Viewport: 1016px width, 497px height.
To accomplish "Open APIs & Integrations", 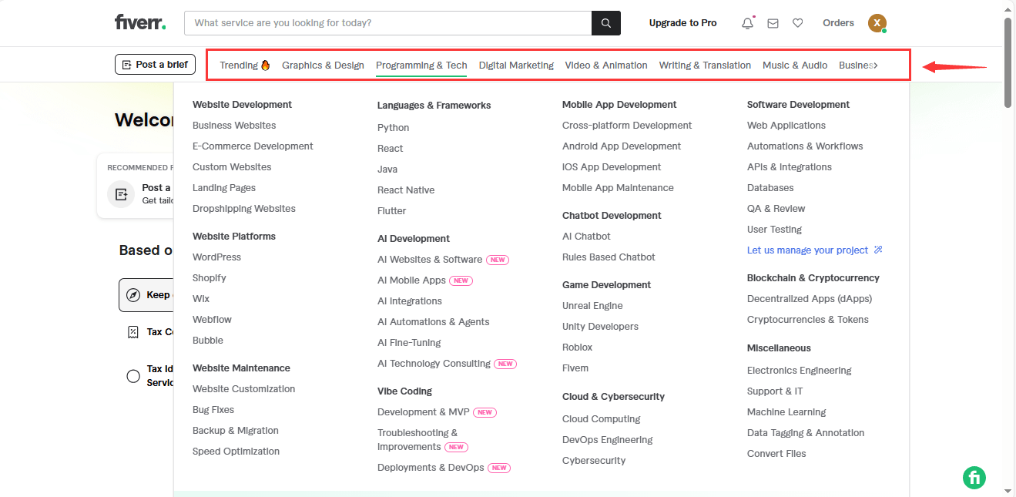I will pos(790,167).
